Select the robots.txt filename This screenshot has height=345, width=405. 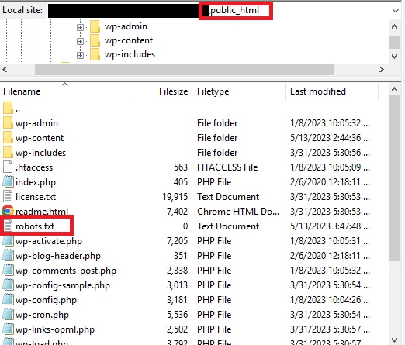click(x=35, y=226)
